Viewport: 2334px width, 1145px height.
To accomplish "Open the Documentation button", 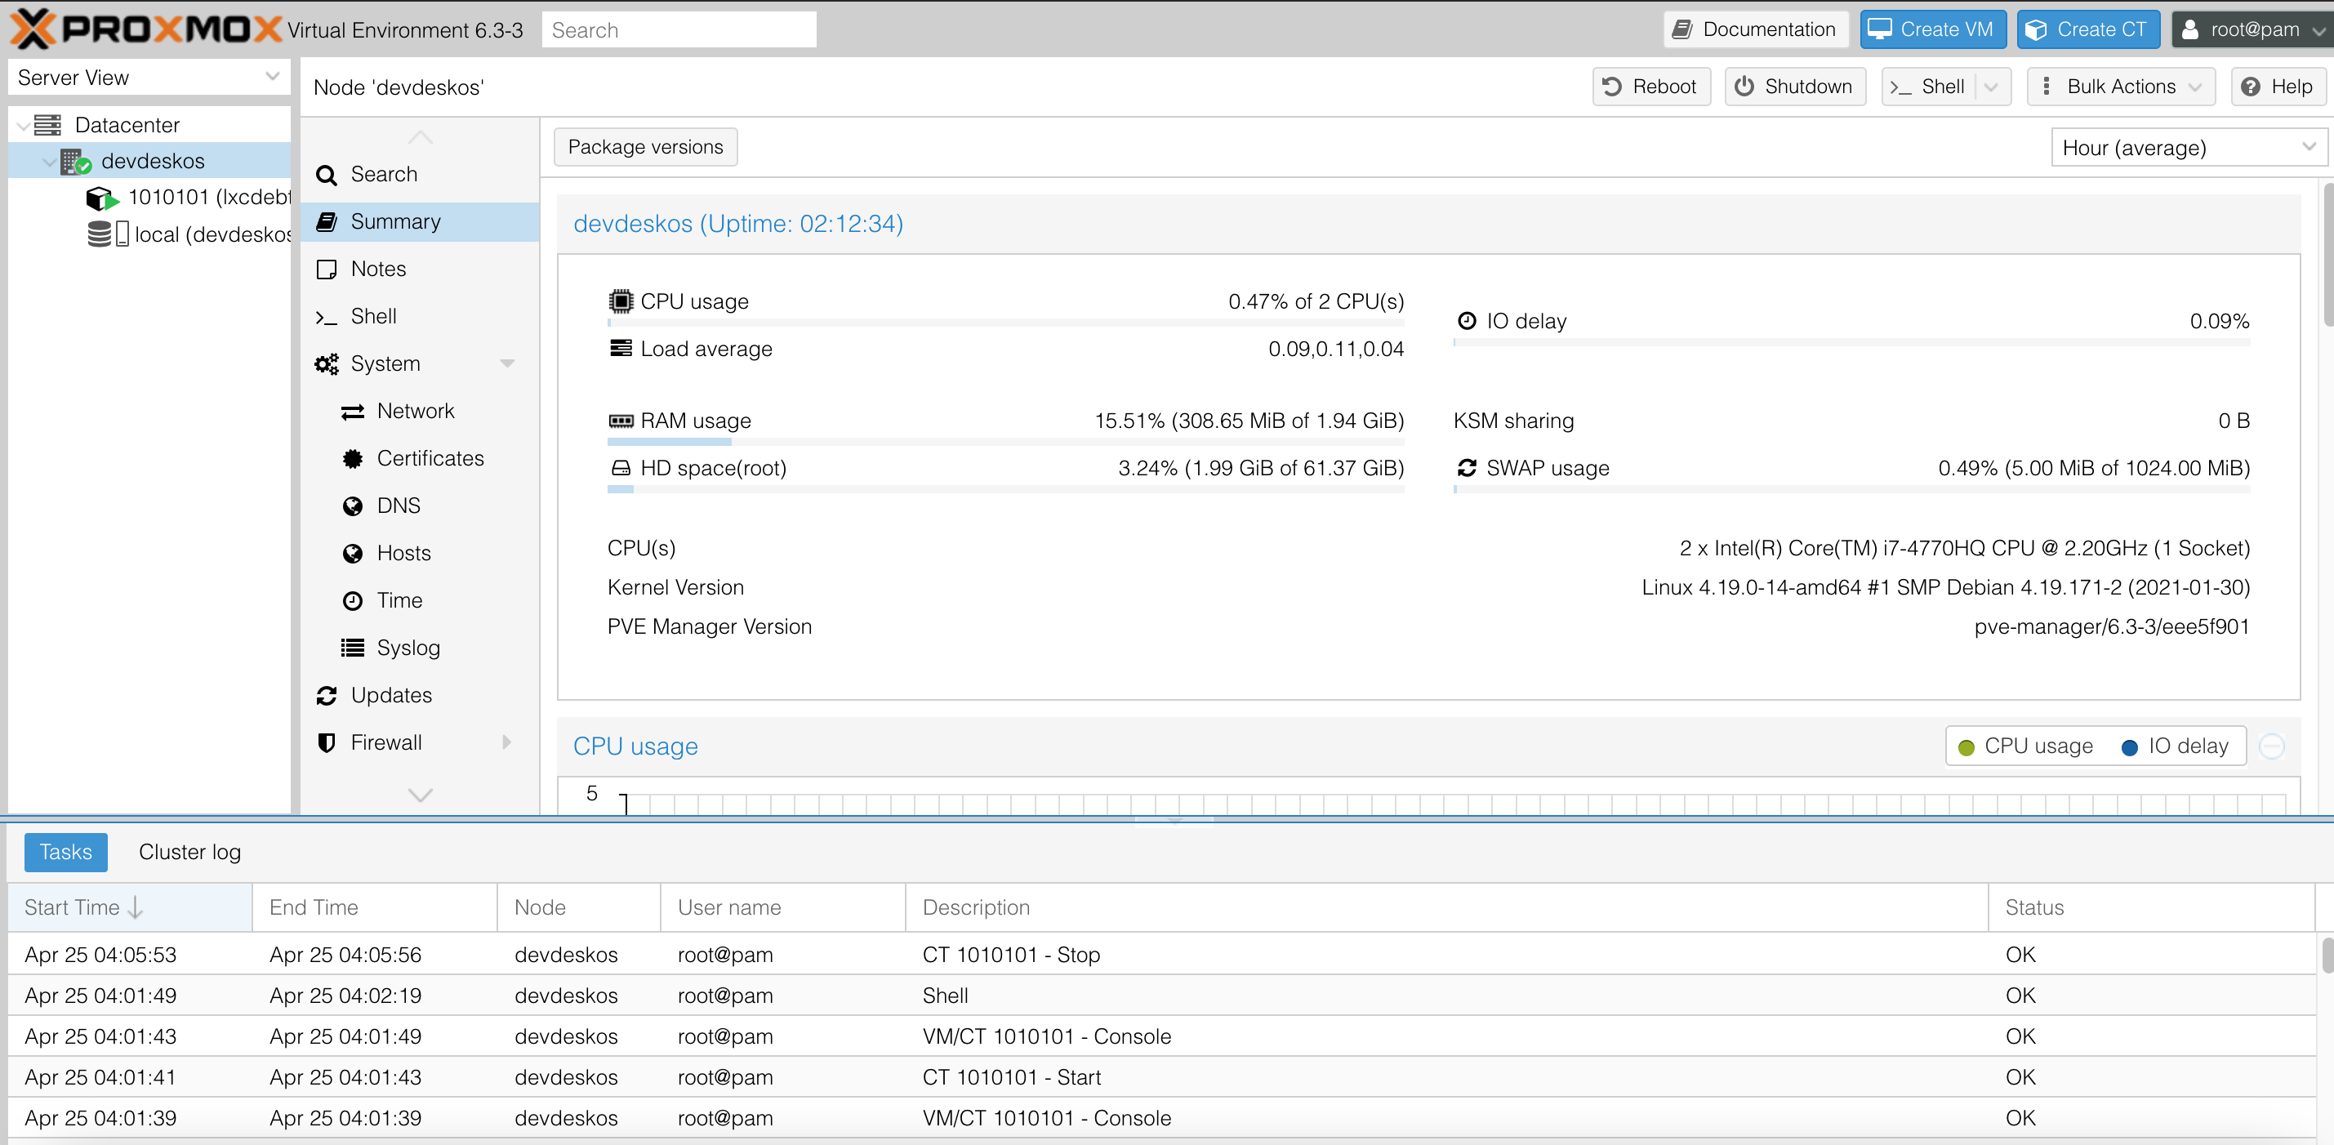I will [x=1756, y=30].
